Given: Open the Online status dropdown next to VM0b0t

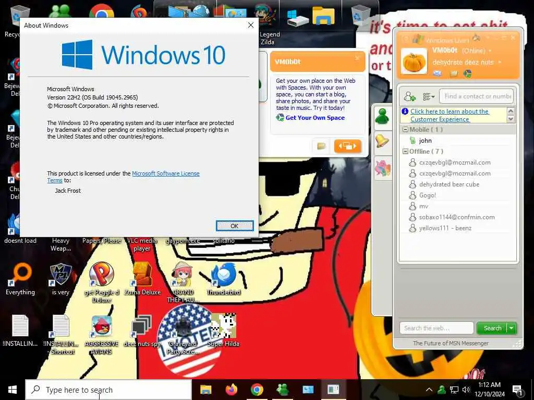Looking at the screenshot, I should (490, 51).
